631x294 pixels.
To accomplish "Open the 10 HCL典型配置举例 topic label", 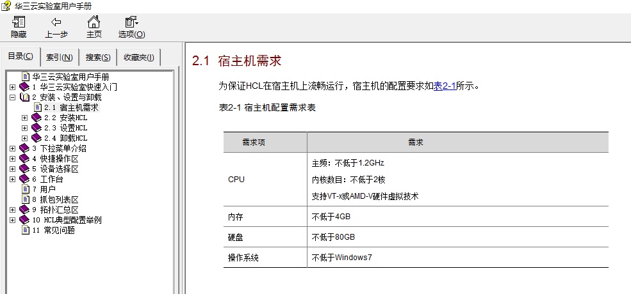I will tap(67, 220).
